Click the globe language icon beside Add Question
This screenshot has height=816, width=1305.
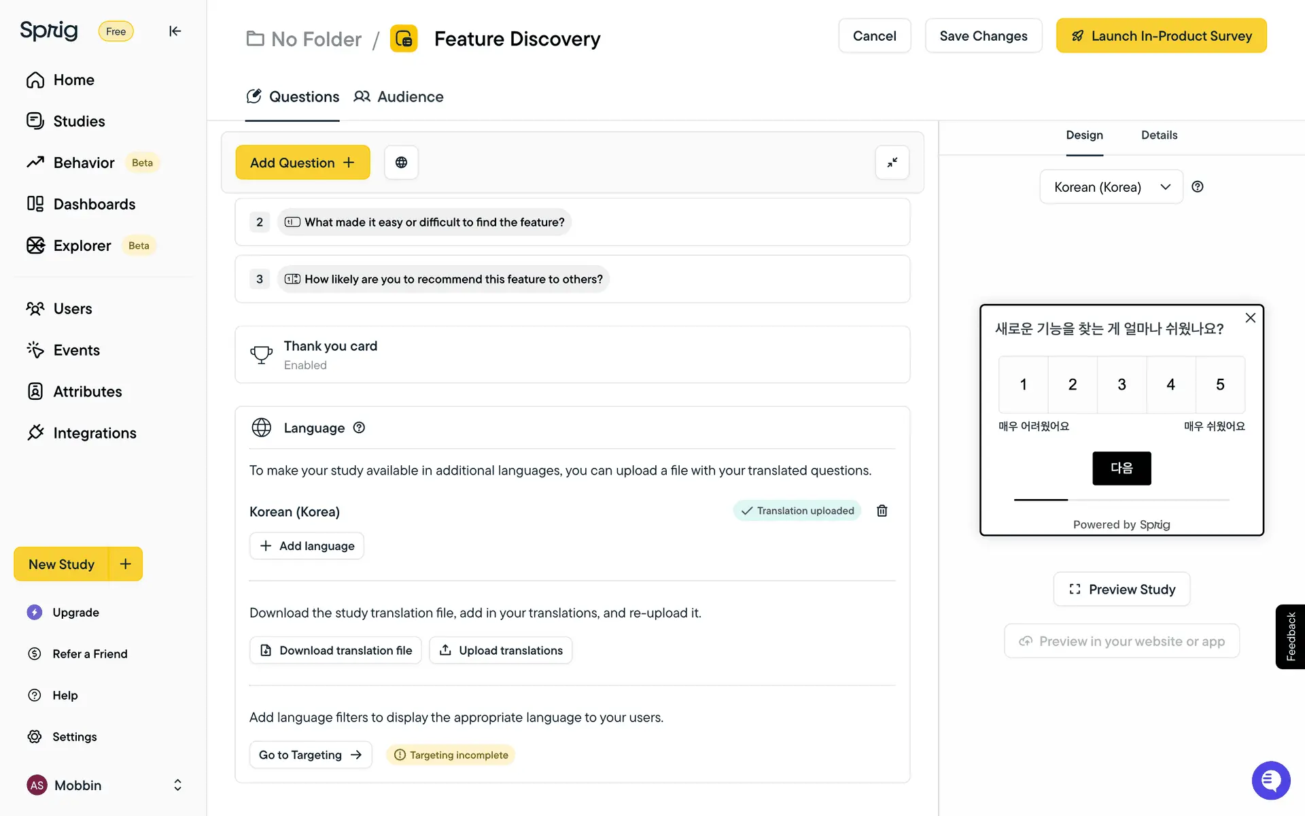(401, 163)
